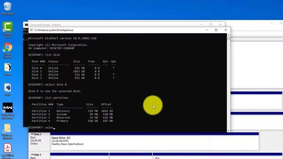The width and height of the screenshot is (283, 159).
Task: Click the Partition 2 System row
Action: pyautogui.click(x=72, y=114)
